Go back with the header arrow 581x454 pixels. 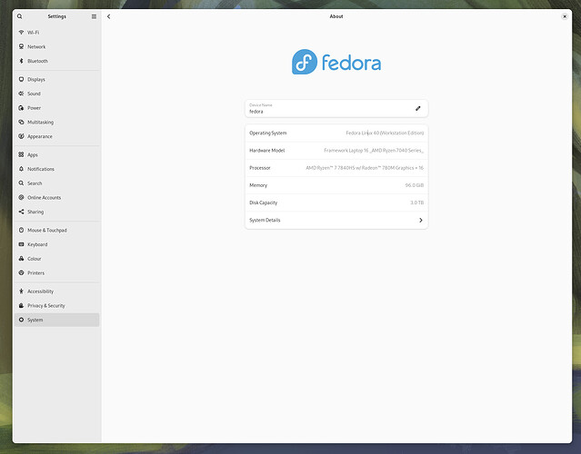pyautogui.click(x=108, y=16)
